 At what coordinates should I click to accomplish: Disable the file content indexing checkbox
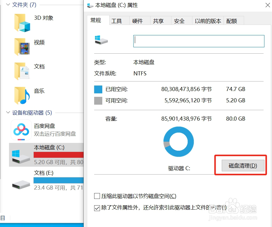97,208
